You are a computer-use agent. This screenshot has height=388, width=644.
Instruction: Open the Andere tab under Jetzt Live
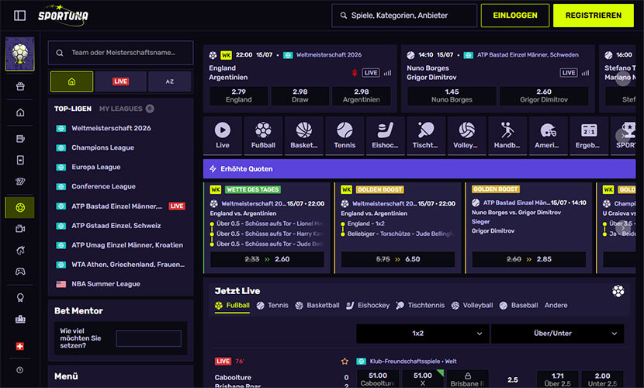pyautogui.click(x=556, y=306)
